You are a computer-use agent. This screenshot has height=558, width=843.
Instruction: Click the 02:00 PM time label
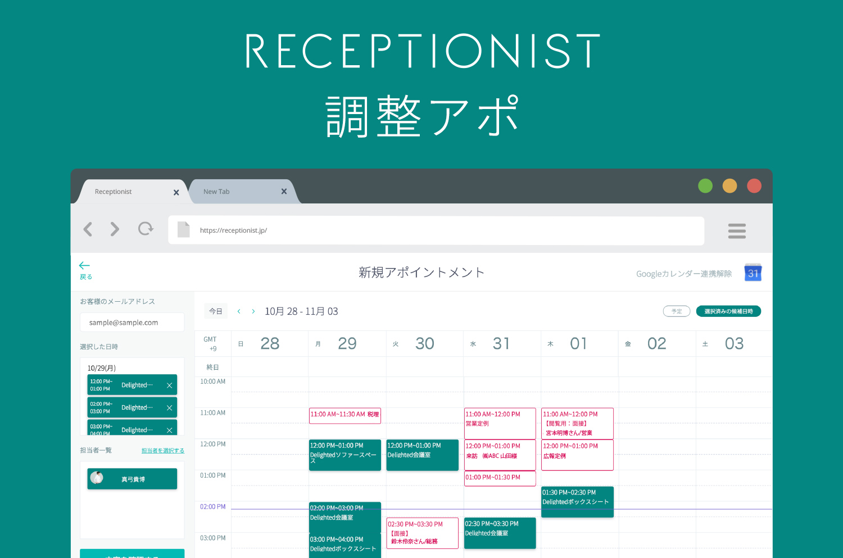pos(212,507)
